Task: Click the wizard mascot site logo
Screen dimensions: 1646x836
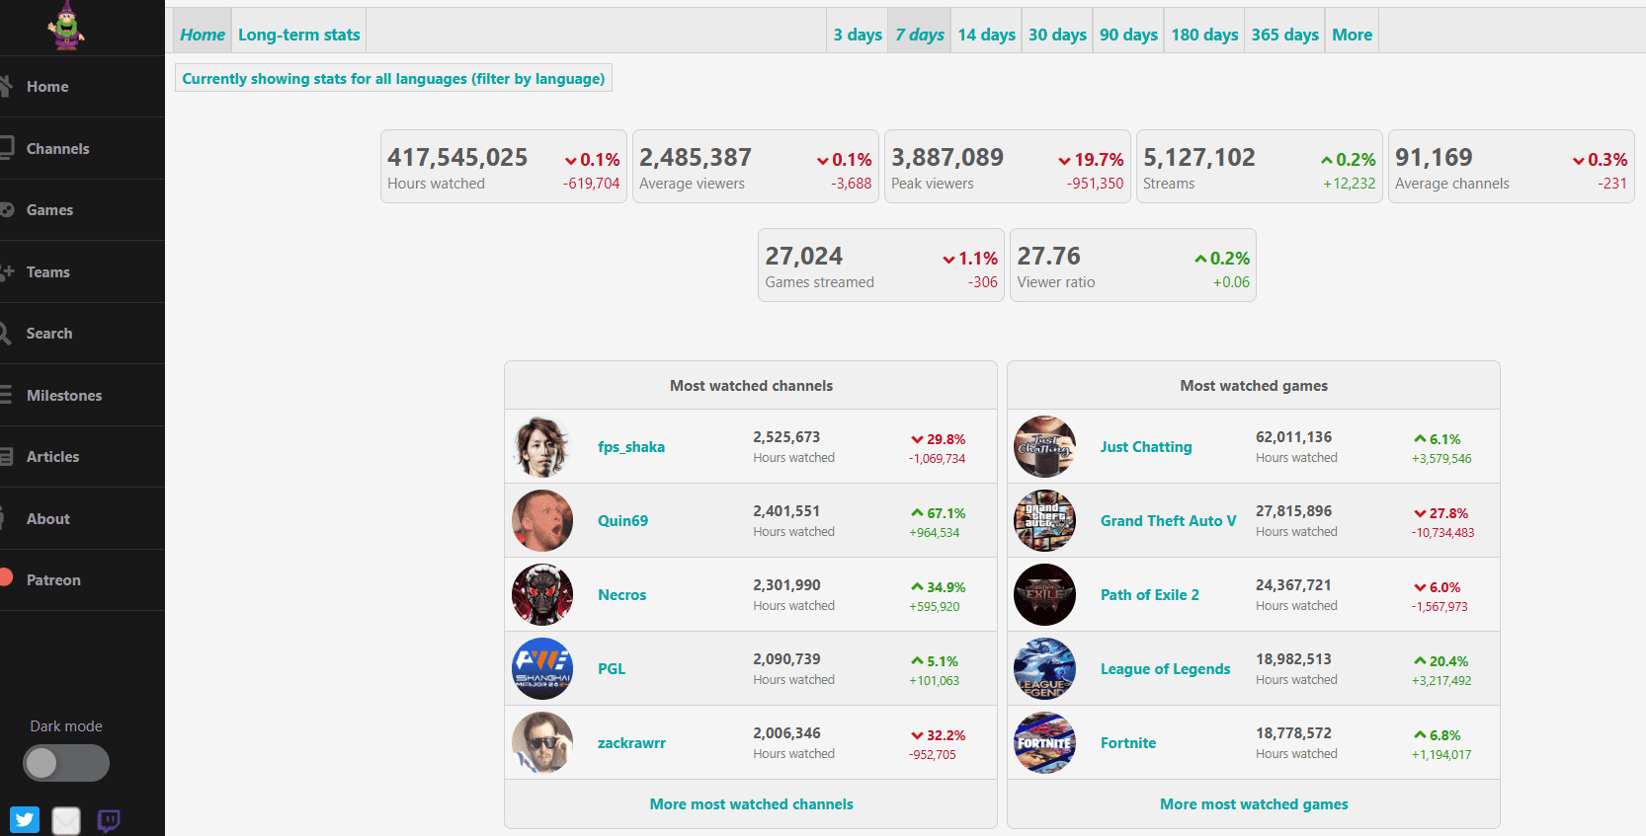Action: [66, 26]
